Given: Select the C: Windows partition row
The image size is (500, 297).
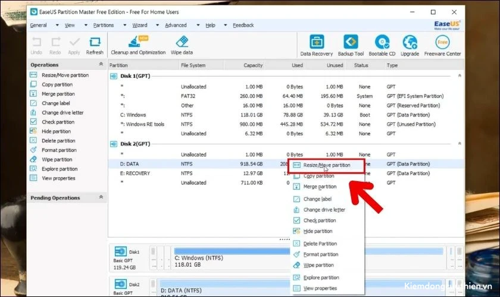Looking at the screenshot, I should tap(286, 115).
